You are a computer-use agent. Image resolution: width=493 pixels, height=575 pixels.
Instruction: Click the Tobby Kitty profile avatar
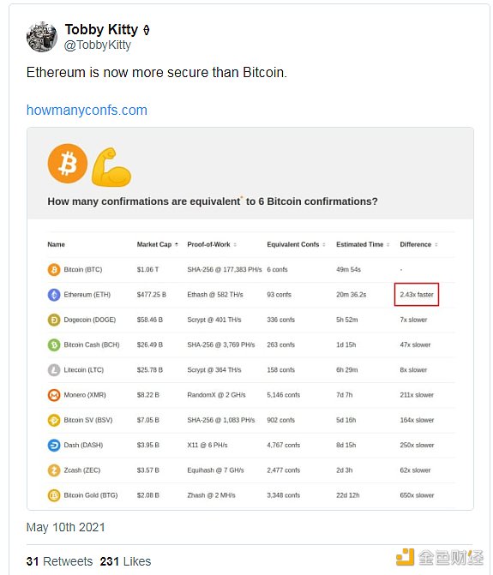tap(41, 37)
